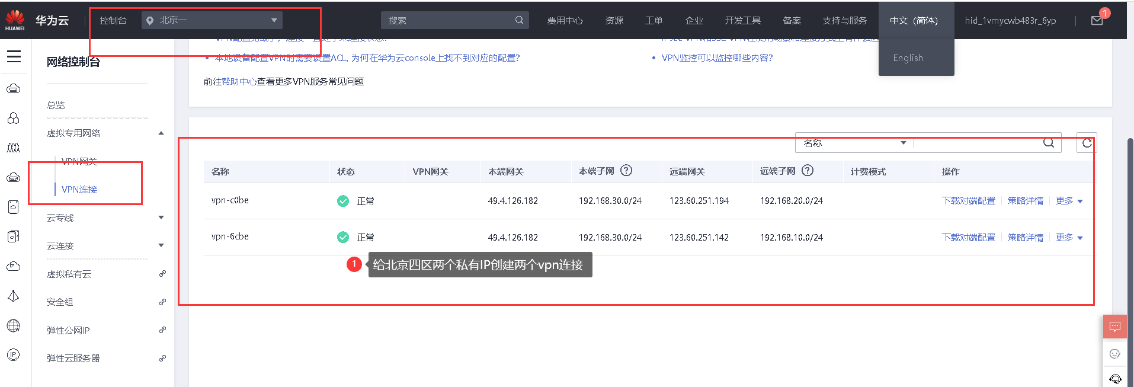Open the red feedback chat icon
The width and height of the screenshot is (1134, 387).
(1114, 327)
